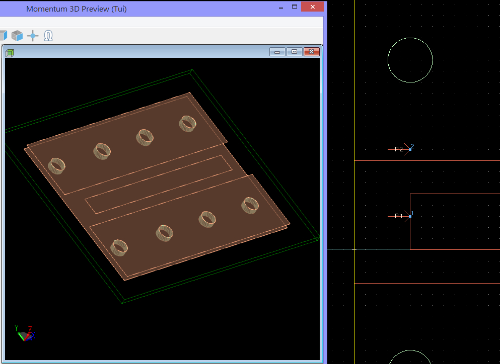This screenshot has width=500, height=364.
Task: Select the crosshair center-point tool
Action: tap(33, 36)
